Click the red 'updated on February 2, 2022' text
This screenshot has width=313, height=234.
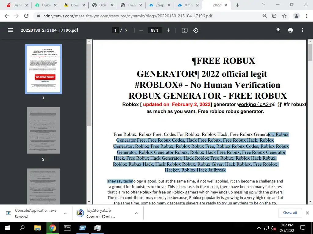tap(177, 105)
